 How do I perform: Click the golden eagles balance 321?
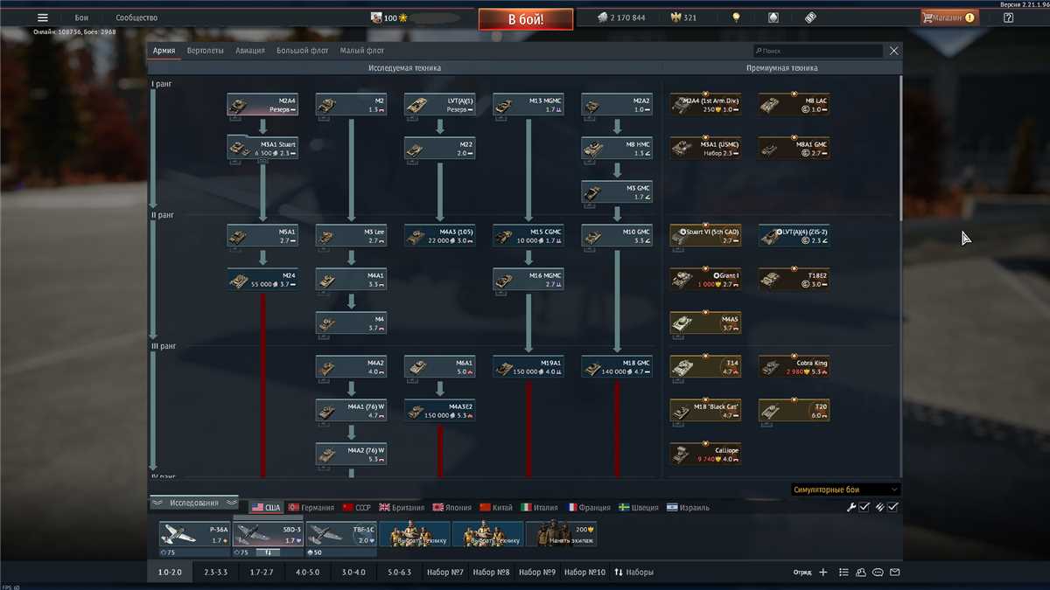[683, 17]
